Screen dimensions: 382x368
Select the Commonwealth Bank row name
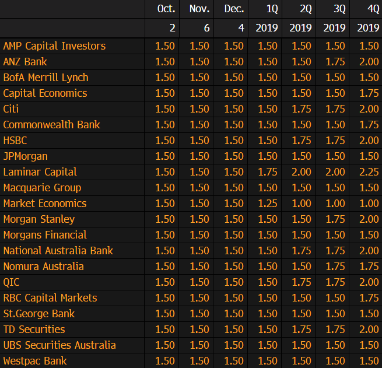51,125
